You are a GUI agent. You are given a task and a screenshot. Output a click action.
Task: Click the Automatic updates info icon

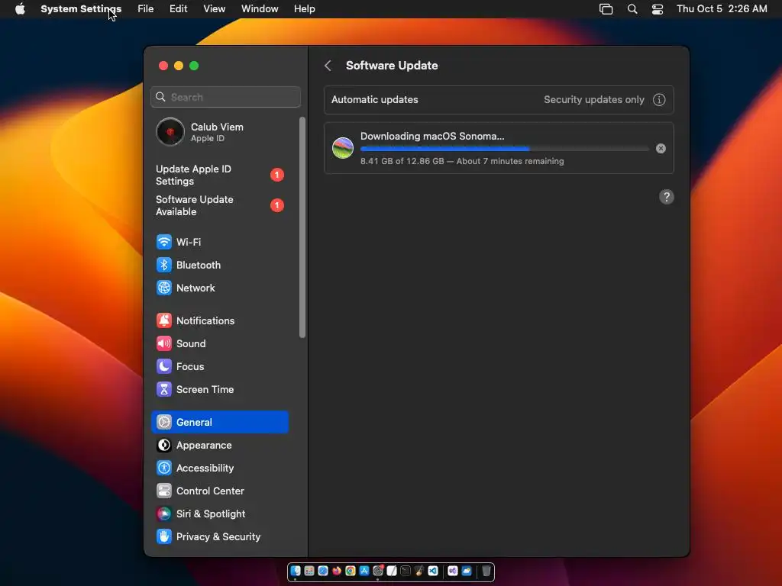click(x=659, y=100)
